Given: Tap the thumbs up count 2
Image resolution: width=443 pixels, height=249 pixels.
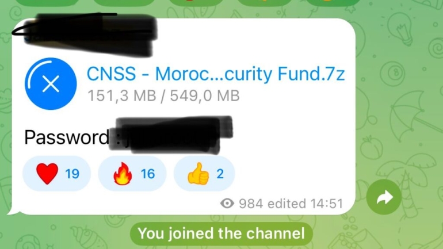Looking at the screenshot, I should pyautogui.click(x=220, y=174).
